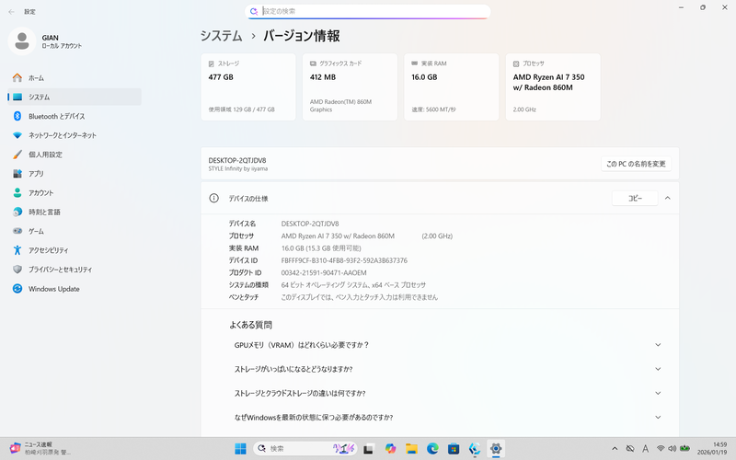Screen dimensions: 736x460
Task: Open the グラフィックス カード 412 MB card
Action: point(350,86)
